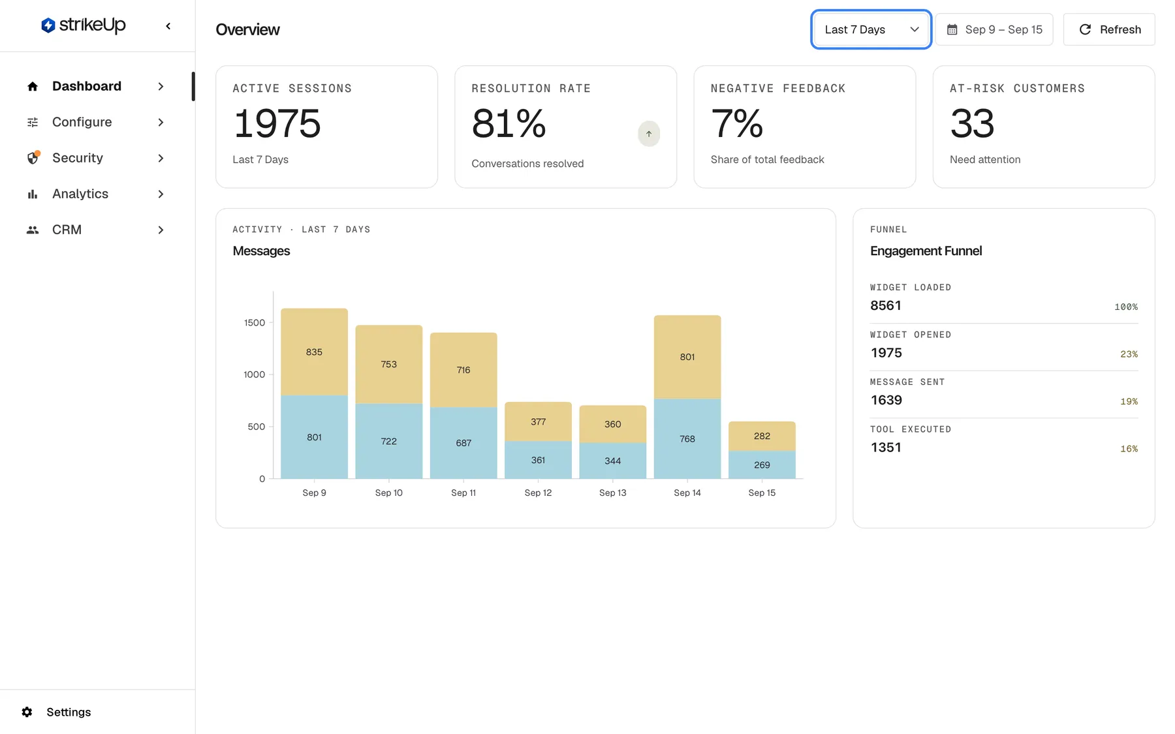Click the Sep 15 blue bar segment 269
This screenshot has width=1175, height=734.
[762, 465]
